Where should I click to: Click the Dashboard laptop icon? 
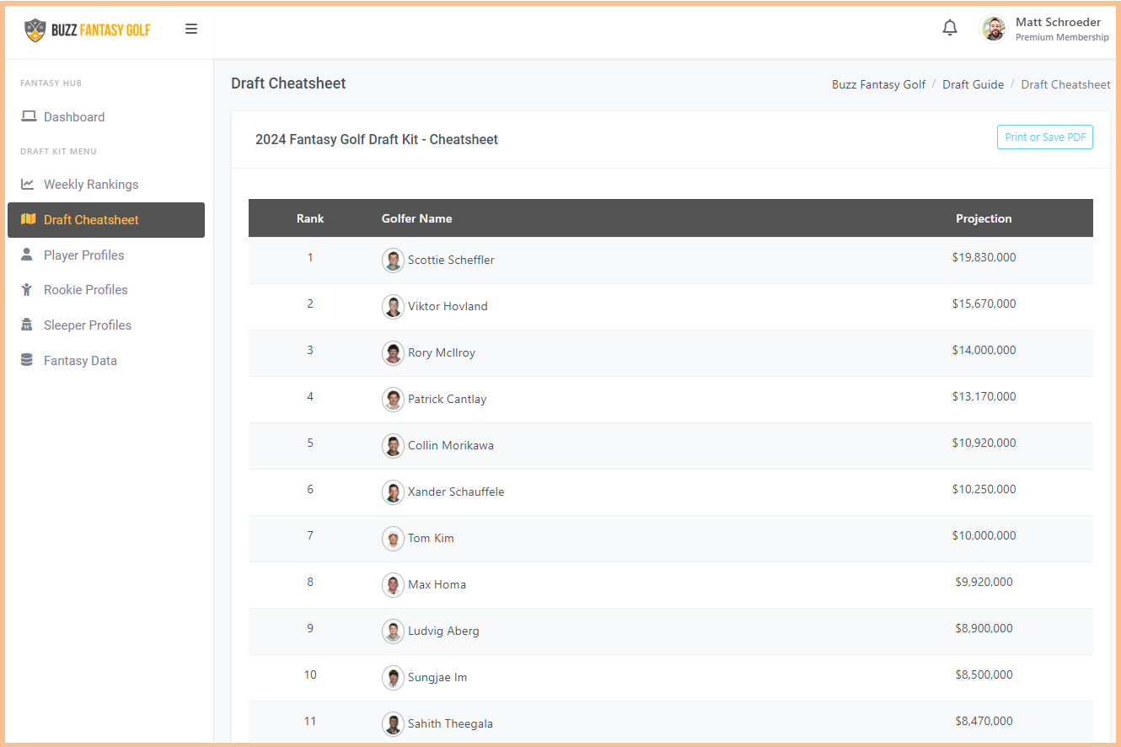pos(29,116)
